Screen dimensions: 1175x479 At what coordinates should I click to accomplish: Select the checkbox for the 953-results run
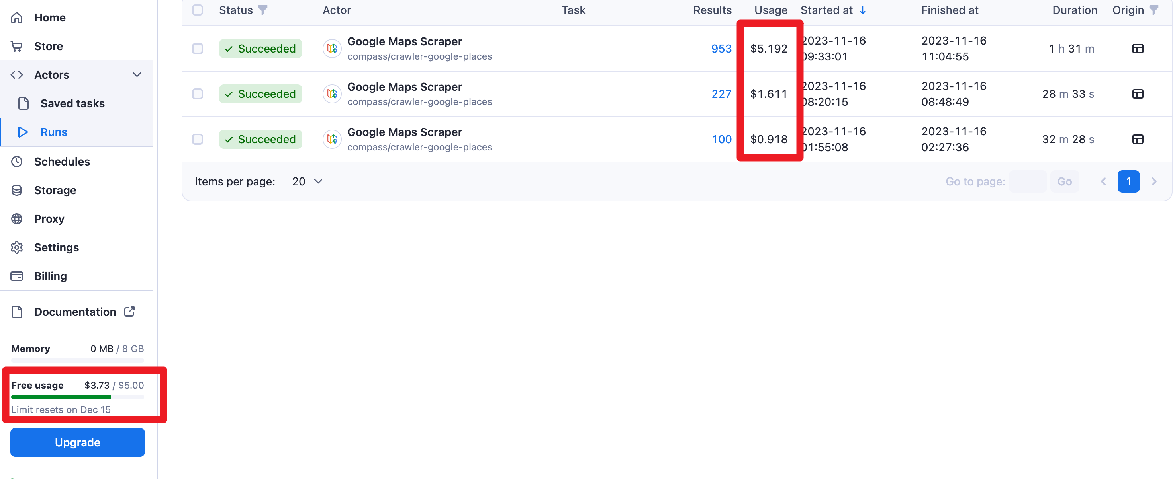(198, 49)
